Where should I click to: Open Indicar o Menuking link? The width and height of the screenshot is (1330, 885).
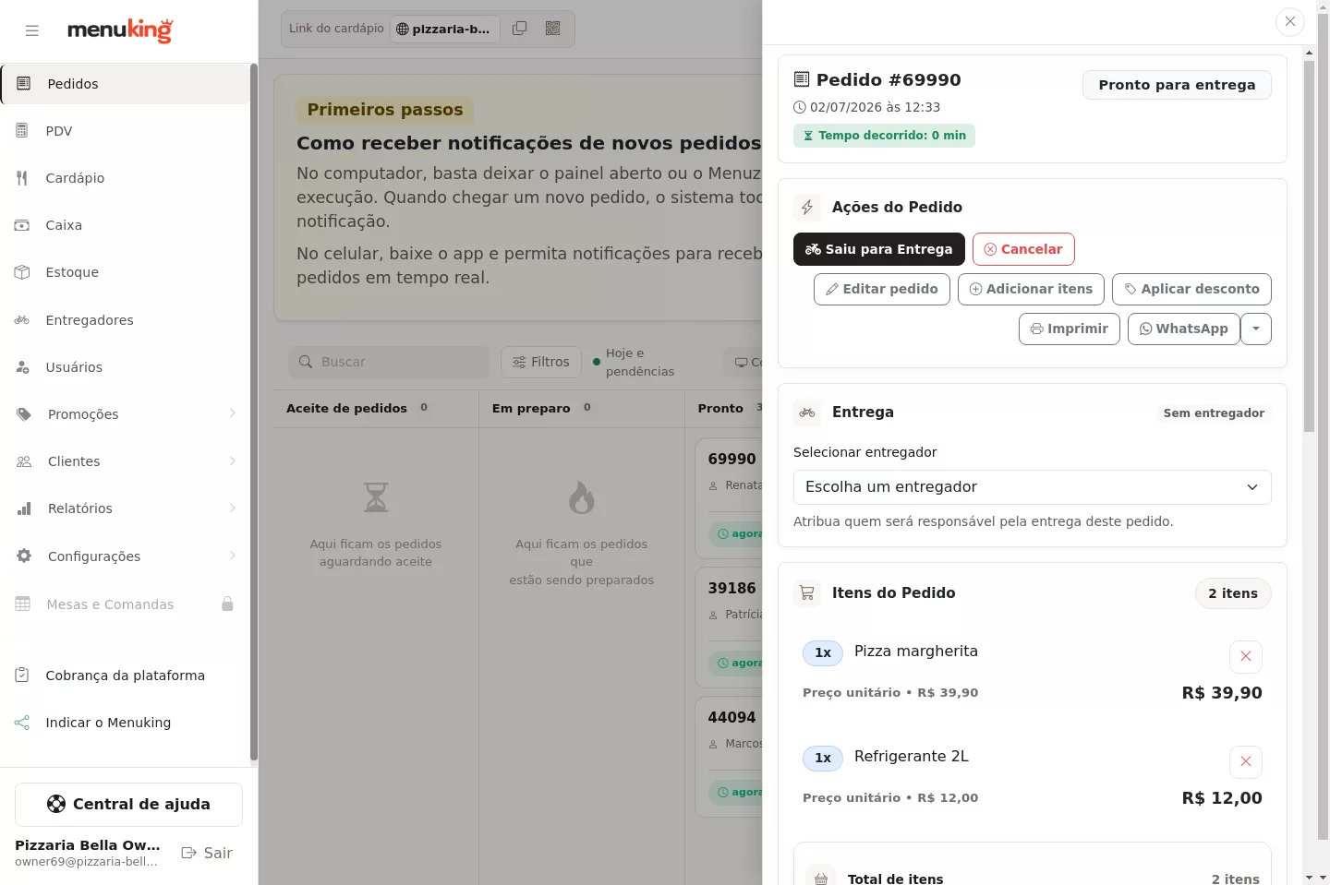pyautogui.click(x=125, y=723)
